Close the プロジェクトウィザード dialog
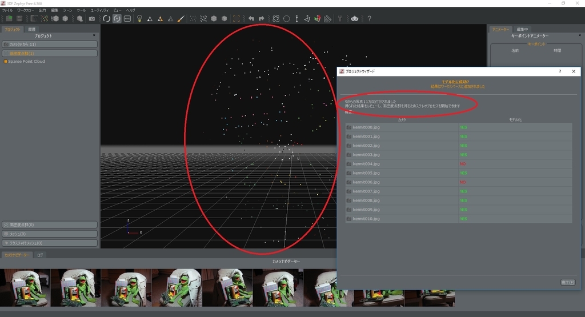 point(574,71)
